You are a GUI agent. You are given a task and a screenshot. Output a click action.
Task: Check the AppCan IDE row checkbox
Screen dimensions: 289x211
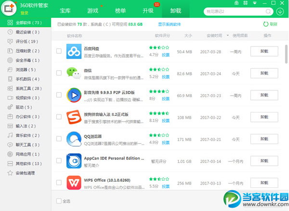[59, 161]
